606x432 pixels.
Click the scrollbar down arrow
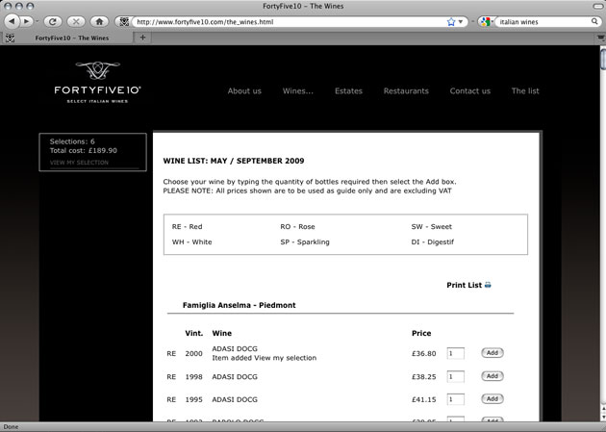tap(602, 418)
